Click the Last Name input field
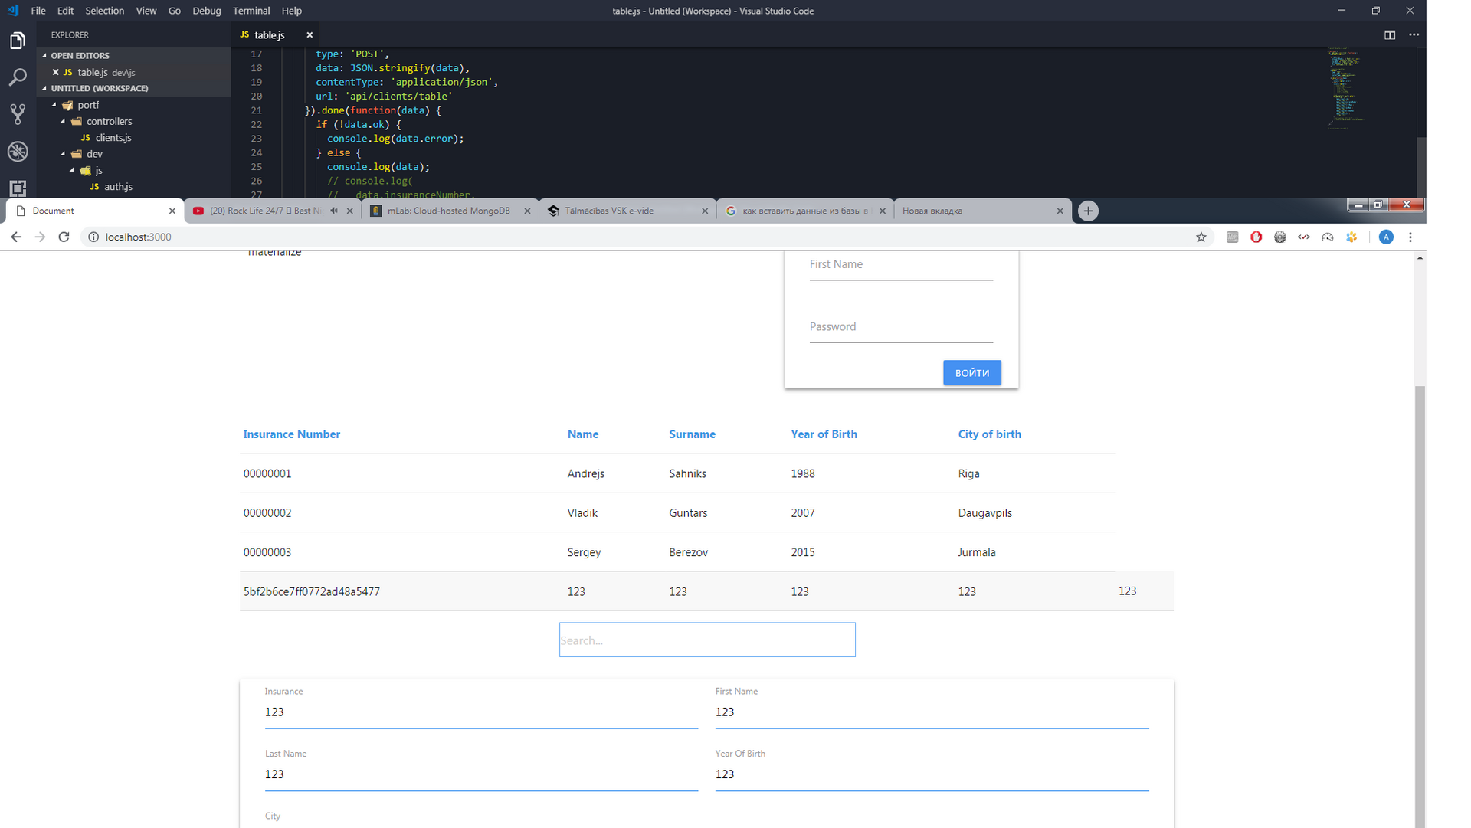This screenshot has width=1471, height=828. coord(481,774)
